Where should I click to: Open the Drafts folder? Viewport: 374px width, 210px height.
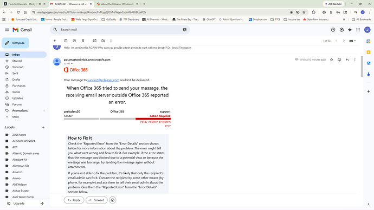coord(16,80)
